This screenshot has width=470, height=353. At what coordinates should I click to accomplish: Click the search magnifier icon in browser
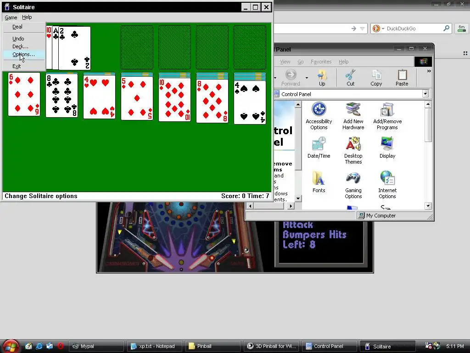tap(446, 28)
